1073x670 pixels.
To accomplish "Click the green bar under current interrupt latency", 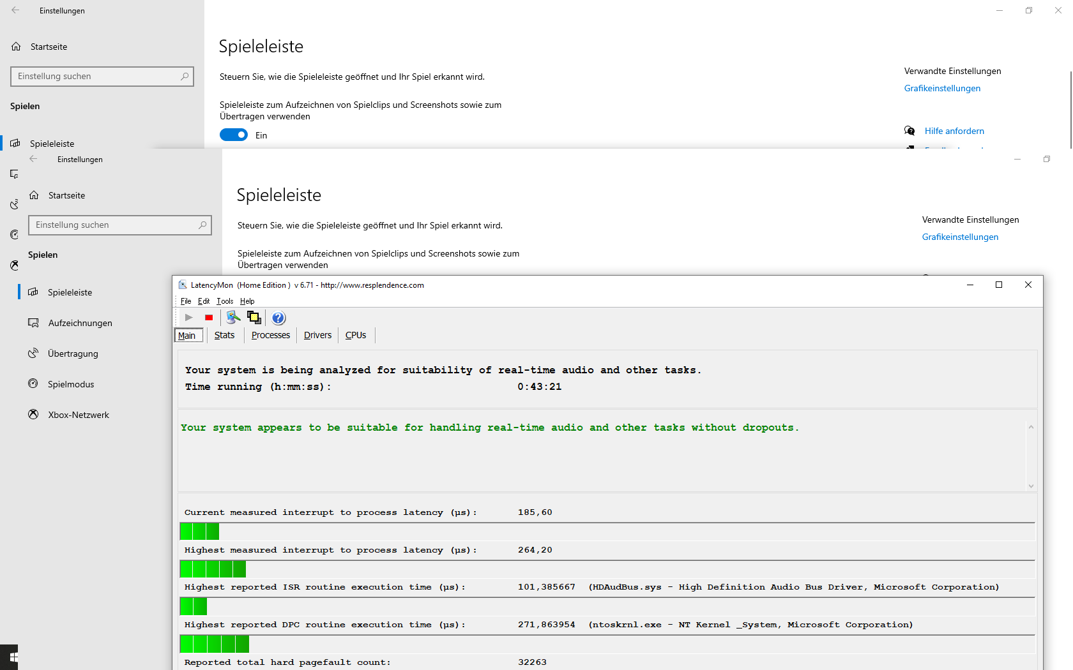I will (x=200, y=531).
